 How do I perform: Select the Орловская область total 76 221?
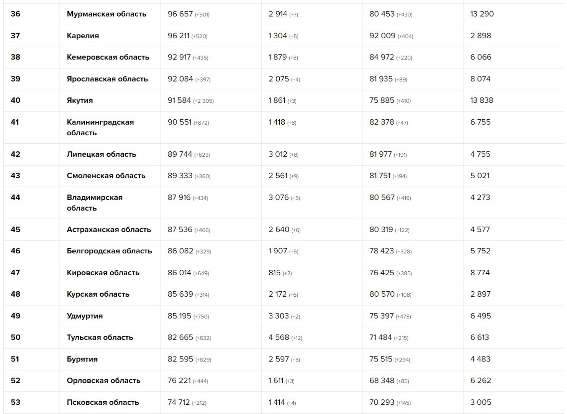pos(179,381)
